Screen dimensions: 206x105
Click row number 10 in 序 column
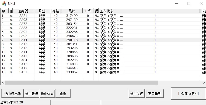(4, 52)
